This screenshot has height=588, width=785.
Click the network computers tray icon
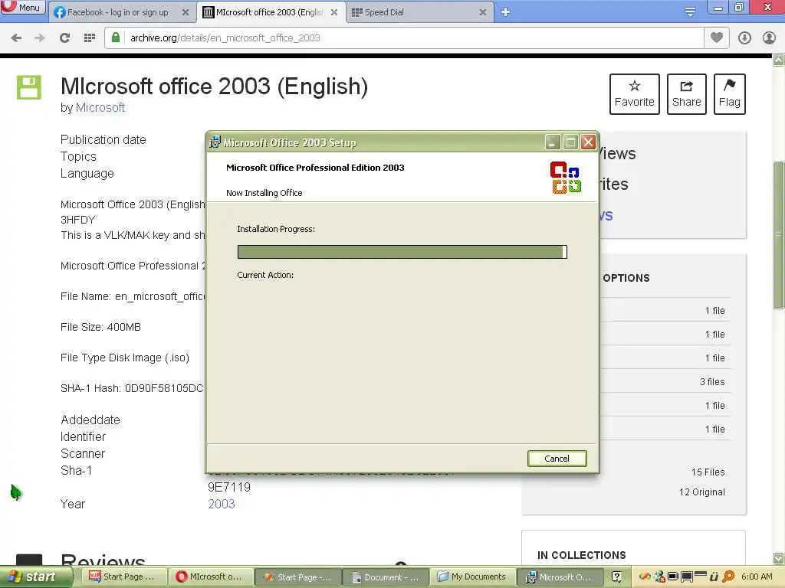660,577
